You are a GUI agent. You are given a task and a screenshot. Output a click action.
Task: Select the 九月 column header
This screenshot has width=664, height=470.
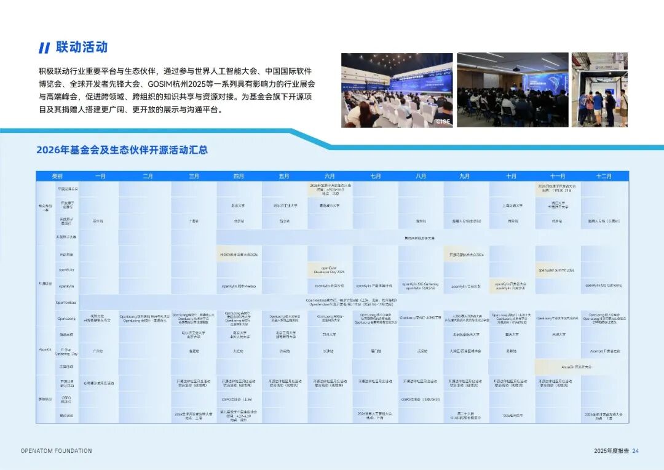pyautogui.click(x=465, y=176)
